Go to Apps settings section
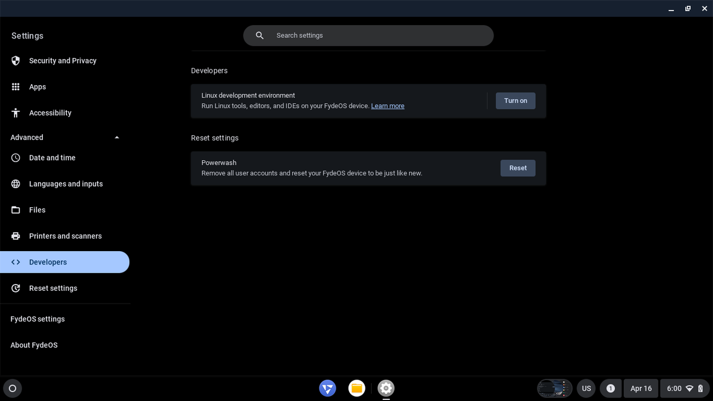Viewport: 713px width, 401px height. coord(65,87)
